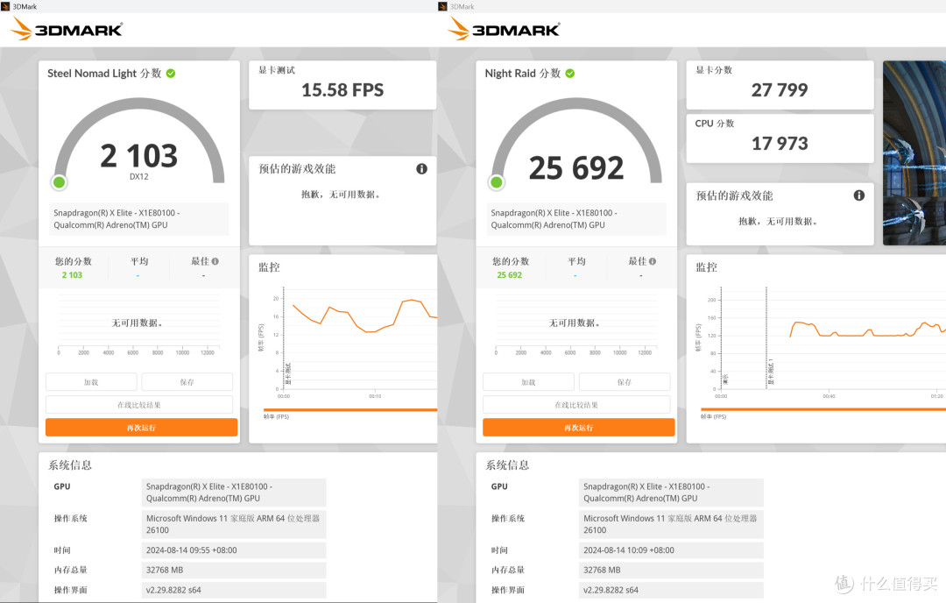Click the v2.29.8282 s64 version value in the right window
The image size is (946, 603).
pos(611,591)
